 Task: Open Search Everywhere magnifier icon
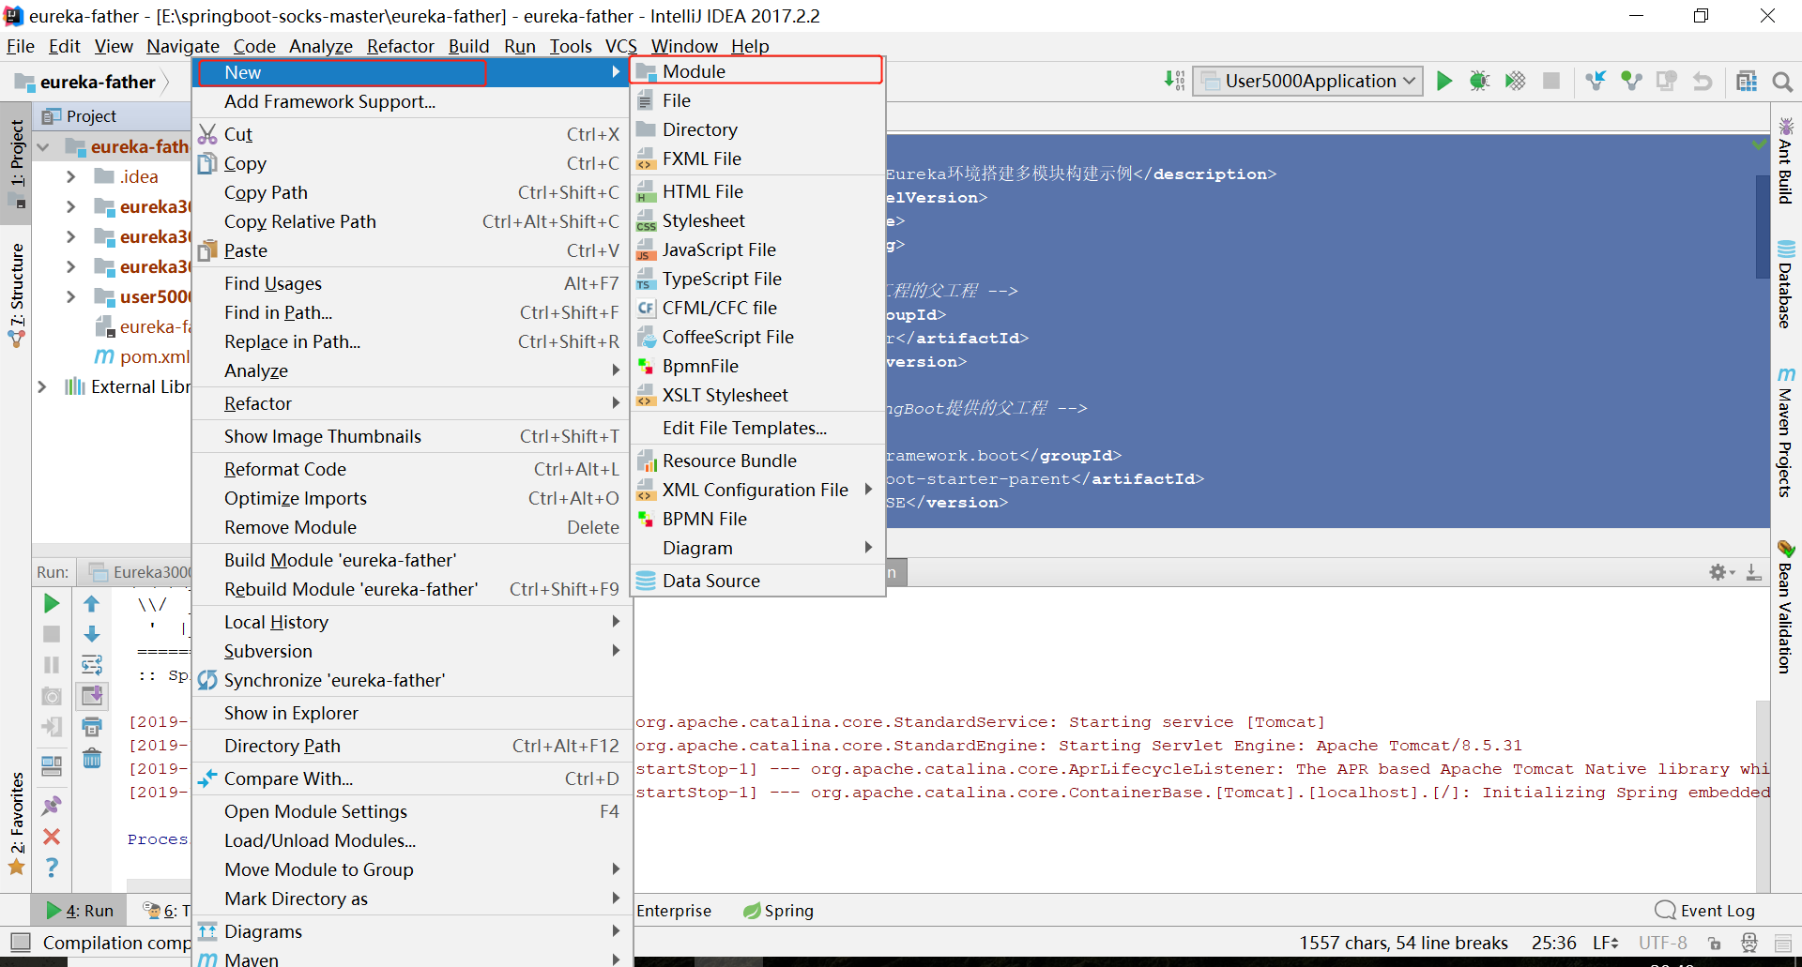click(x=1782, y=82)
